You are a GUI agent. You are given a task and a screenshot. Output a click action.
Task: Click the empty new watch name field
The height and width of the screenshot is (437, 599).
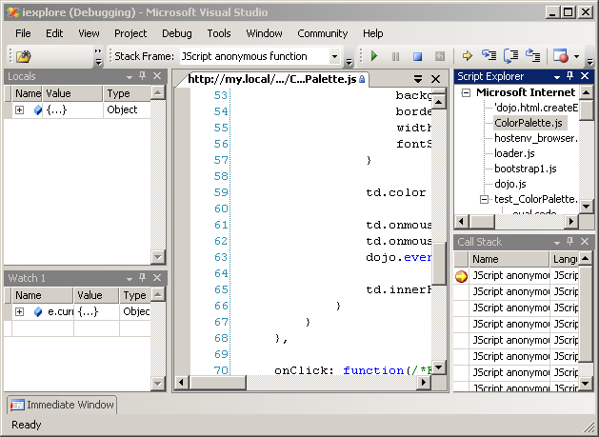43,328
